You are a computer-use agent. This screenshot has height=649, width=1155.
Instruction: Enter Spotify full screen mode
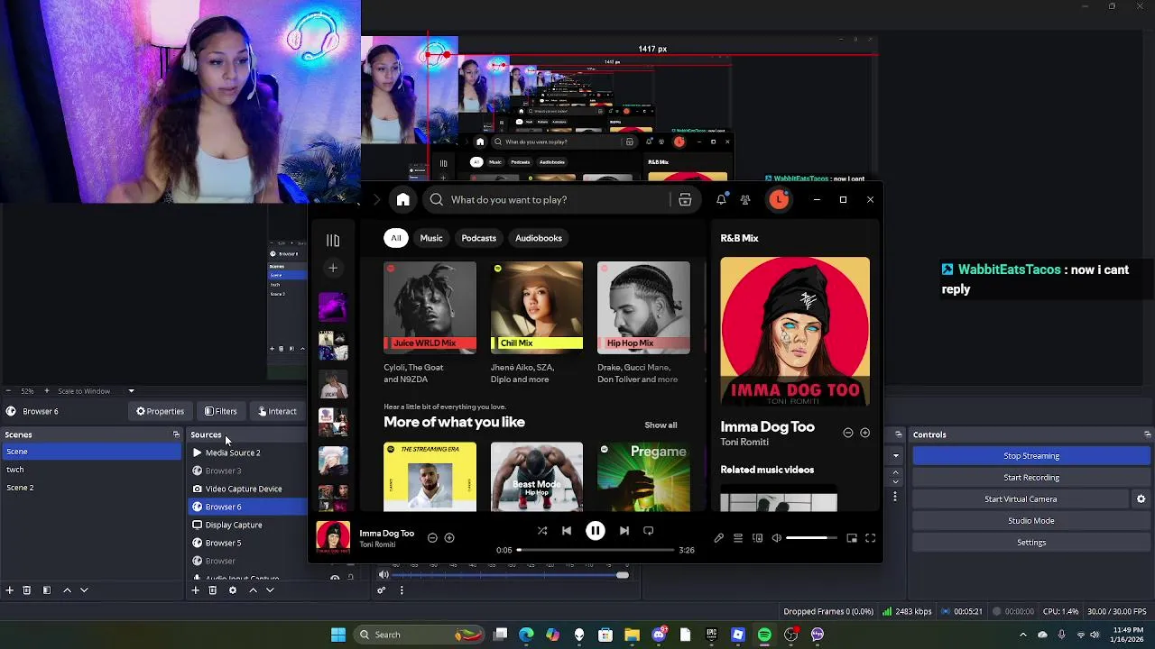tap(871, 538)
